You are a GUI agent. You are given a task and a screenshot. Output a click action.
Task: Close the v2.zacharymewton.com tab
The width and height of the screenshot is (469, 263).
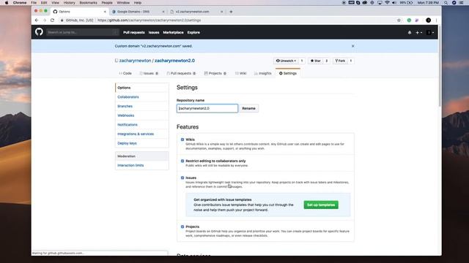(x=221, y=12)
